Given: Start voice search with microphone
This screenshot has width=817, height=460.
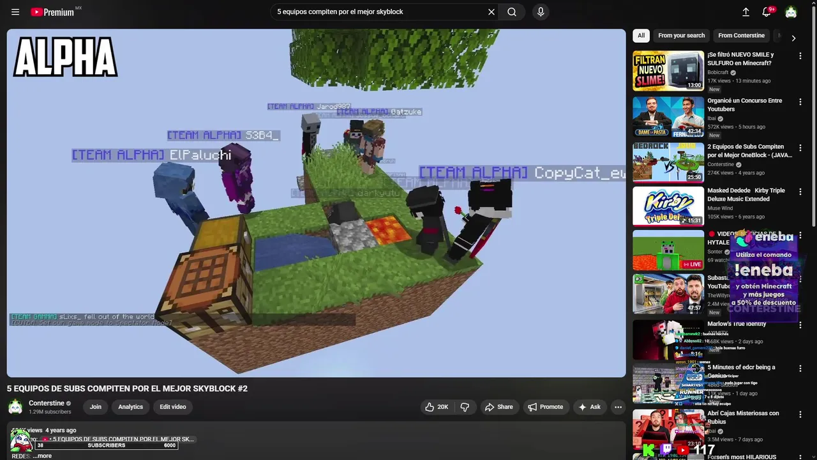Looking at the screenshot, I should click(541, 11).
